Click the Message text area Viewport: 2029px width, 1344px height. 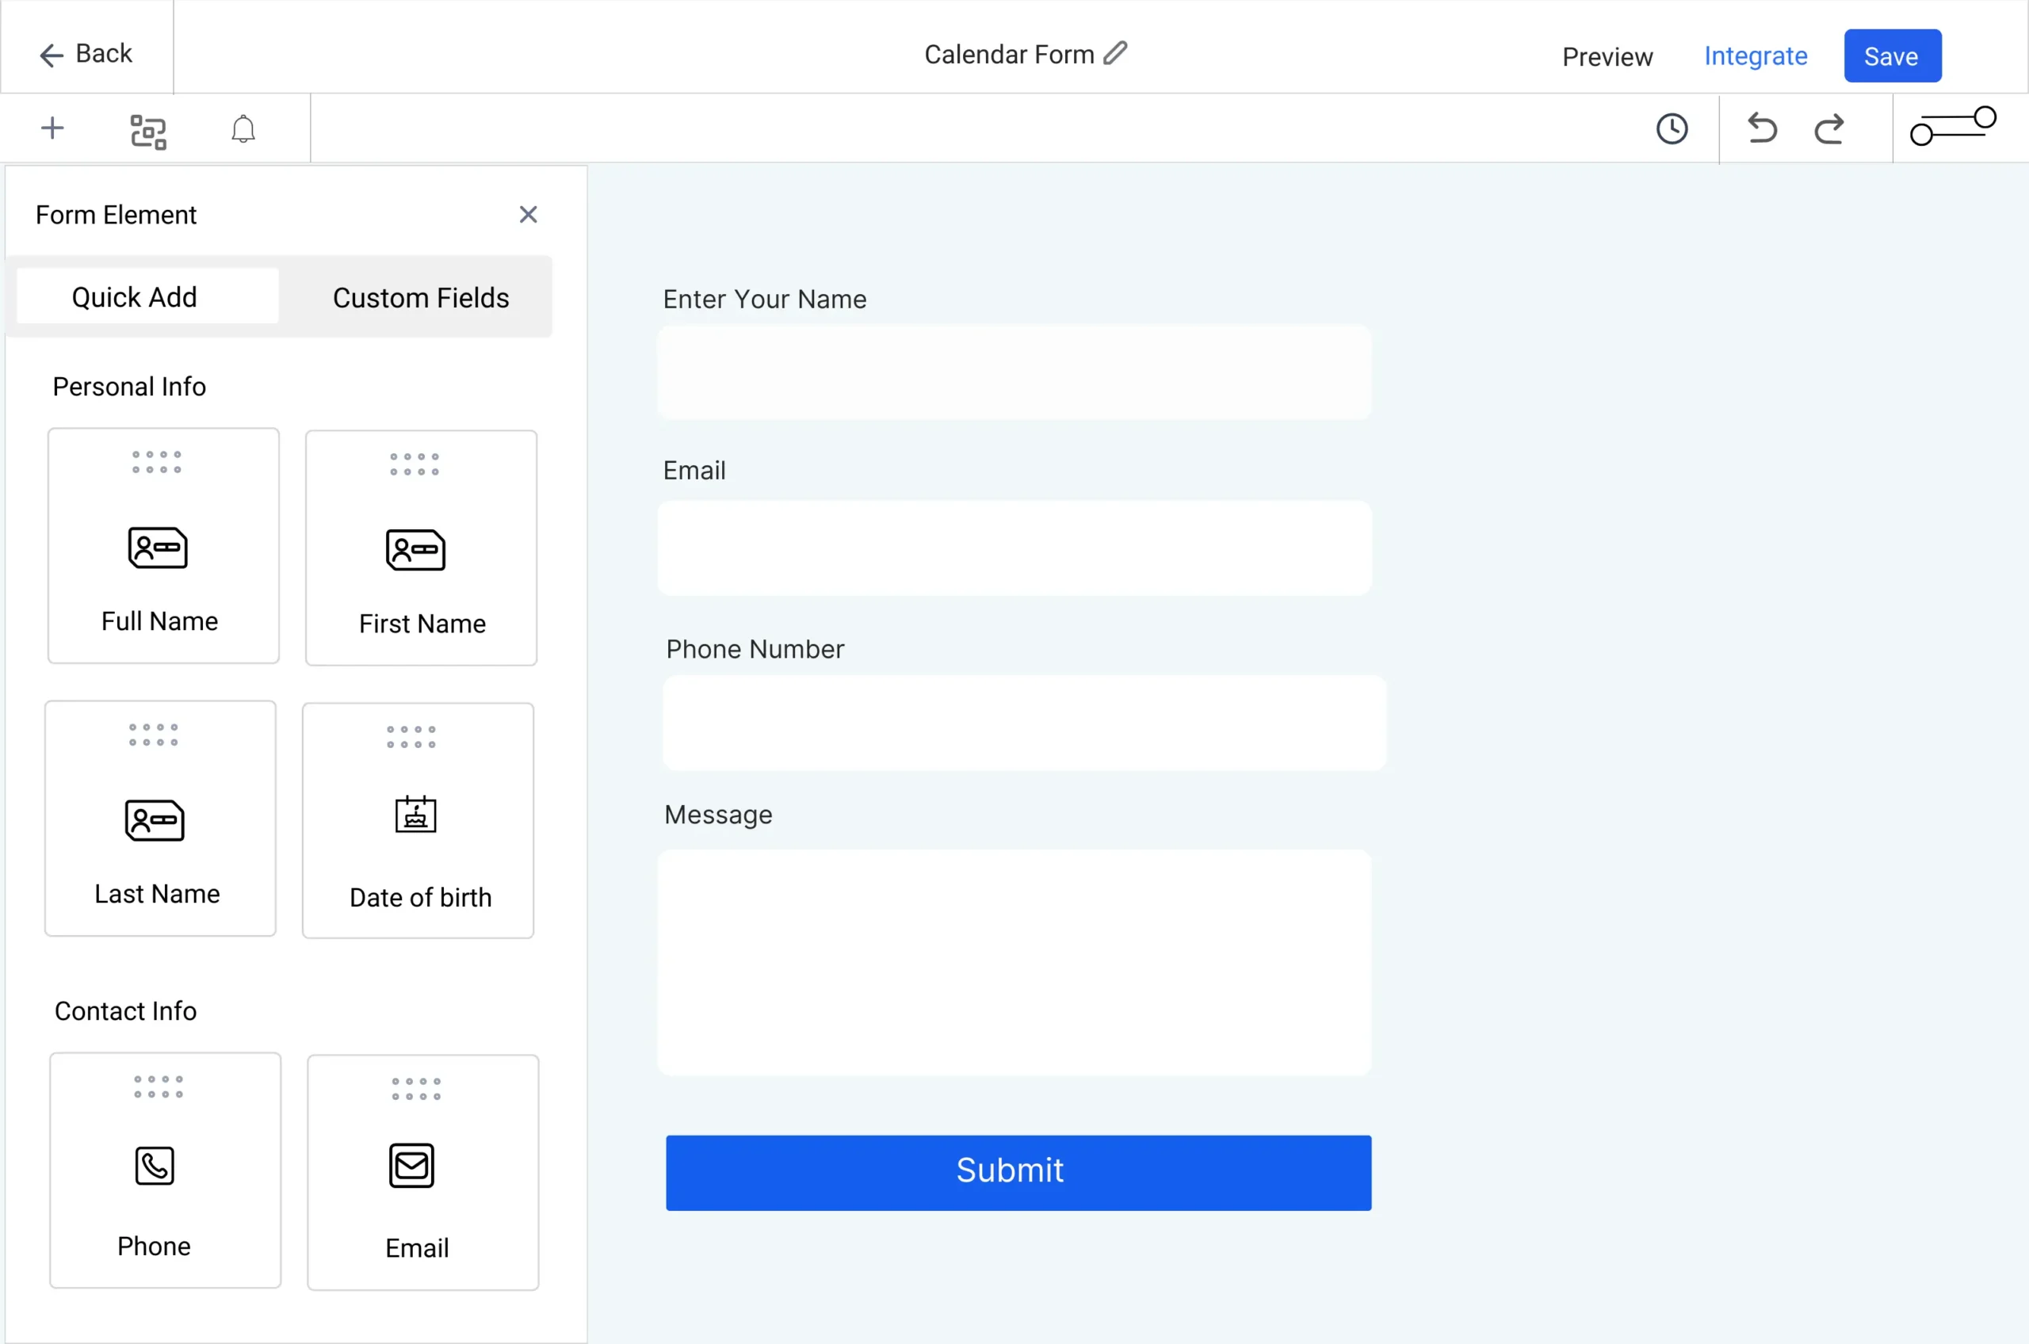[x=1014, y=962]
